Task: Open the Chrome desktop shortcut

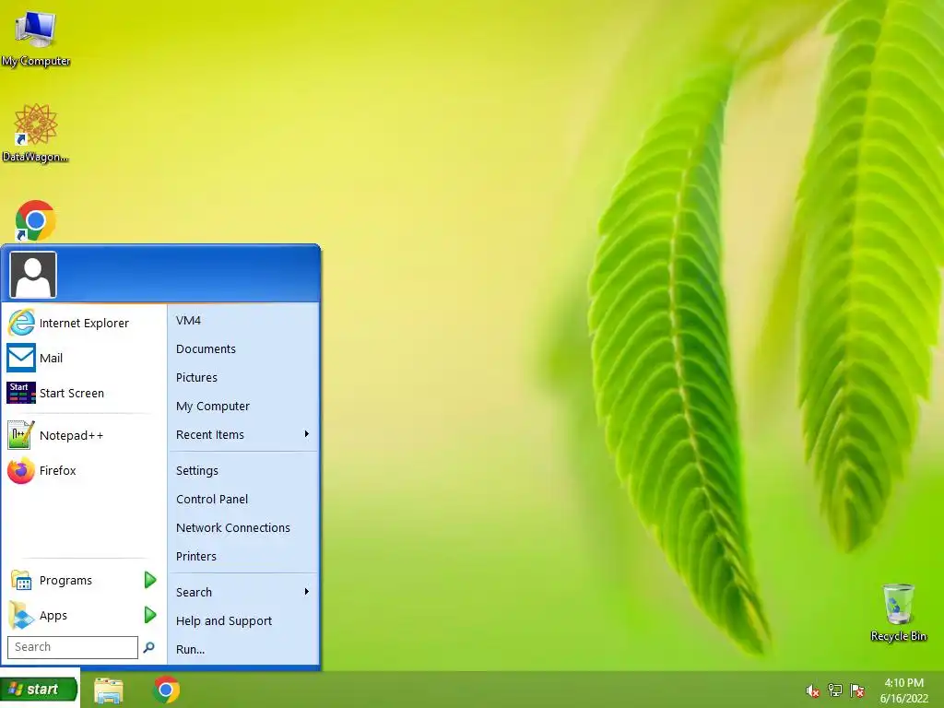Action: click(x=36, y=221)
